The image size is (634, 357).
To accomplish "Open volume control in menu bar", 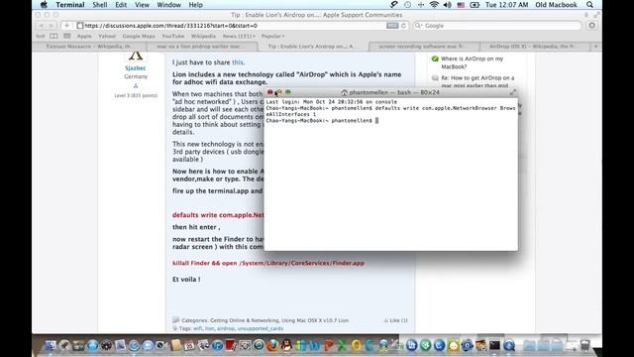I will pos(447,5).
